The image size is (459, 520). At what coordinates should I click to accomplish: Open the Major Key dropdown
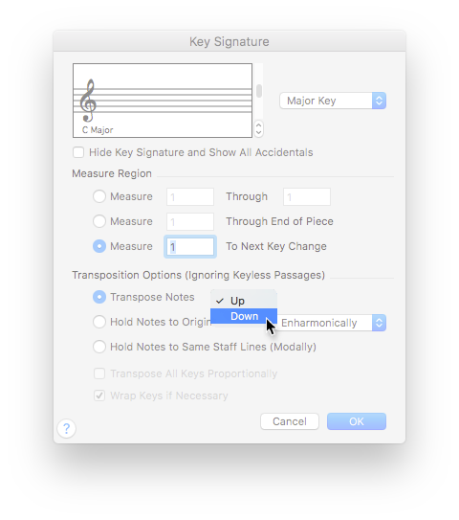click(x=333, y=101)
